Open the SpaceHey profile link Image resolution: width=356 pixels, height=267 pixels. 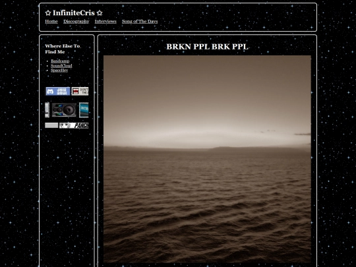click(x=59, y=71)
